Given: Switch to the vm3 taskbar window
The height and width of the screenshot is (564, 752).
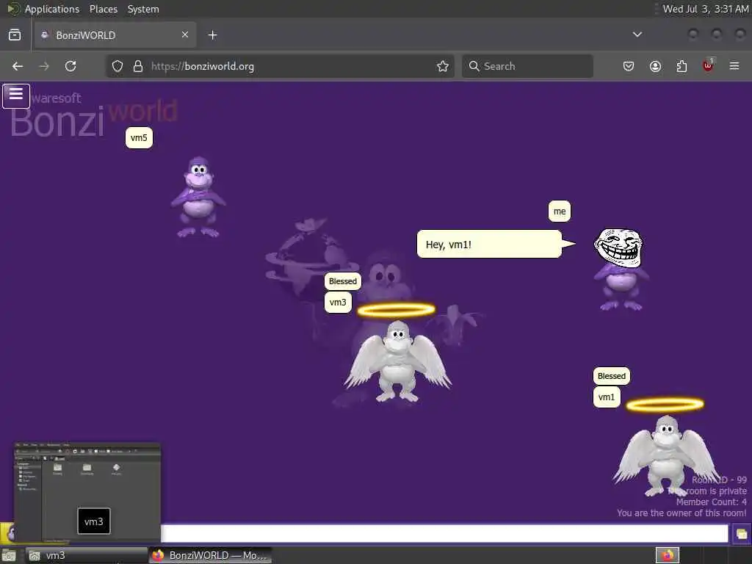Looking at the screenshot, I should [87, 555].
